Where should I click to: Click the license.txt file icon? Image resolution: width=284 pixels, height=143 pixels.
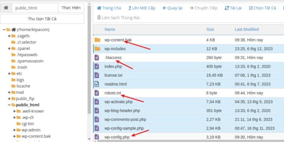coord(97,75)
